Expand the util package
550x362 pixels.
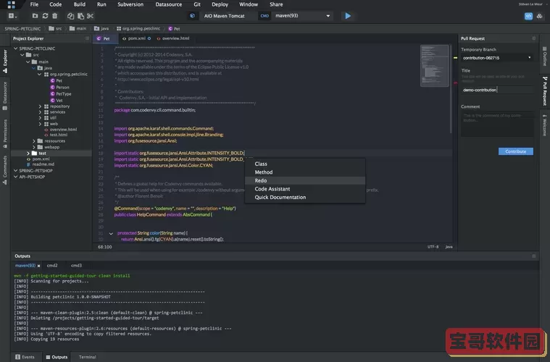(40, 118)
